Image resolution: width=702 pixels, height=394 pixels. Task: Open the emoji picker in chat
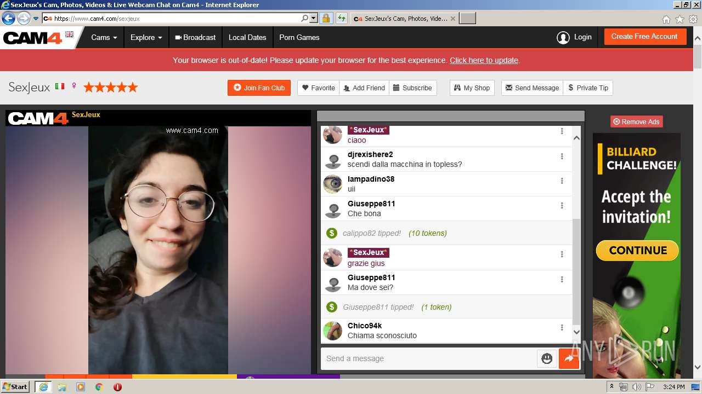coord(547,358)
